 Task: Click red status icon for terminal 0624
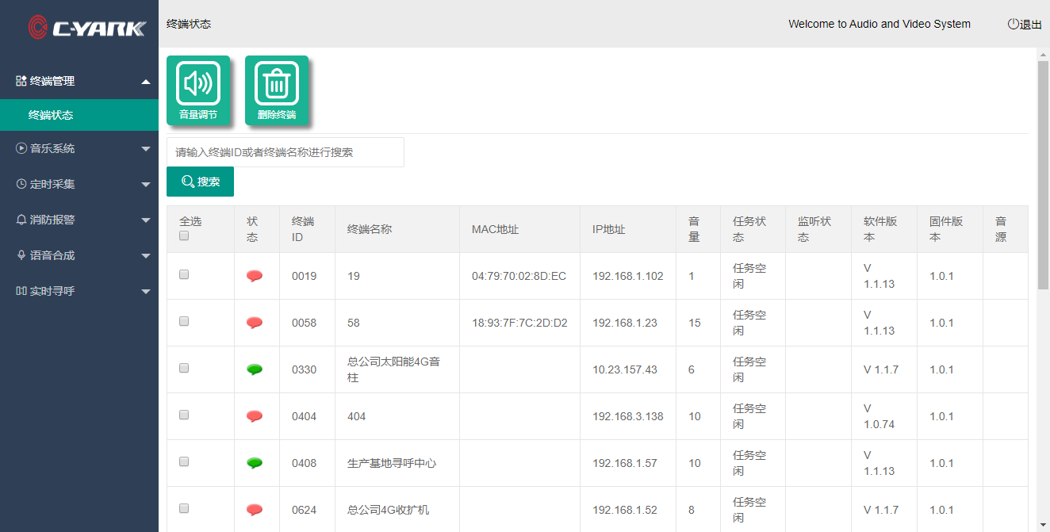coord(255,510)
